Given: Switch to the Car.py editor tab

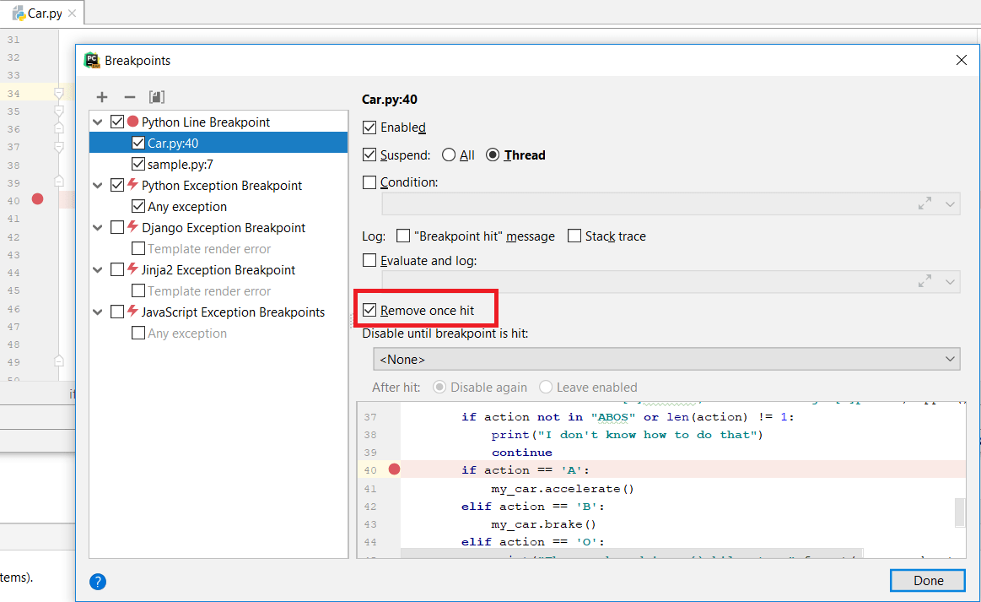Looking at the screenshot, I should click(x=44, y=14).
